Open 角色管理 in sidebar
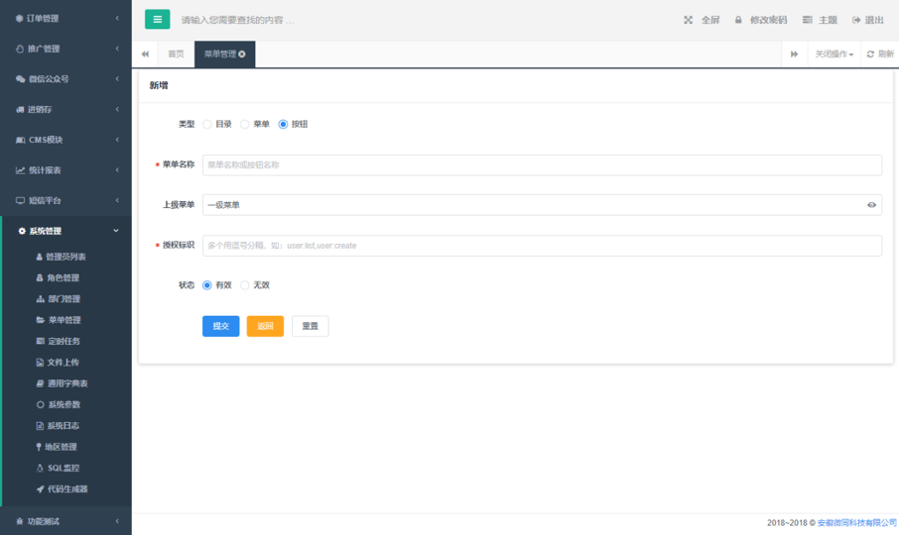The width and height of the screenshot is (899, 535). pyautogui.click(x=64, y=277)
